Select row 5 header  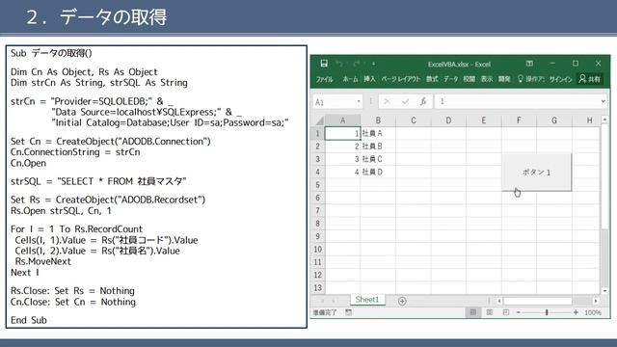(x=317, y=184)
